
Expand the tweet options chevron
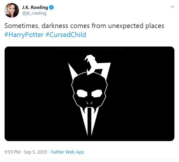pyautogui.click(x=172, y=7)
